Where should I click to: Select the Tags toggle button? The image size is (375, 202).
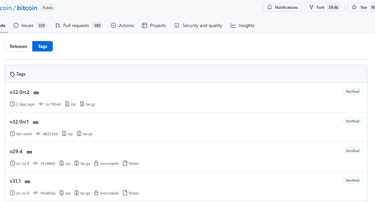pyautogui.click(x=43, y=46)
